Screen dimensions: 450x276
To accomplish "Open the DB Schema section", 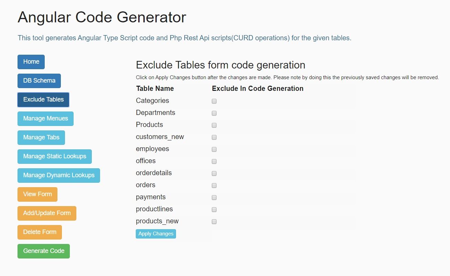I will [39, 81].
